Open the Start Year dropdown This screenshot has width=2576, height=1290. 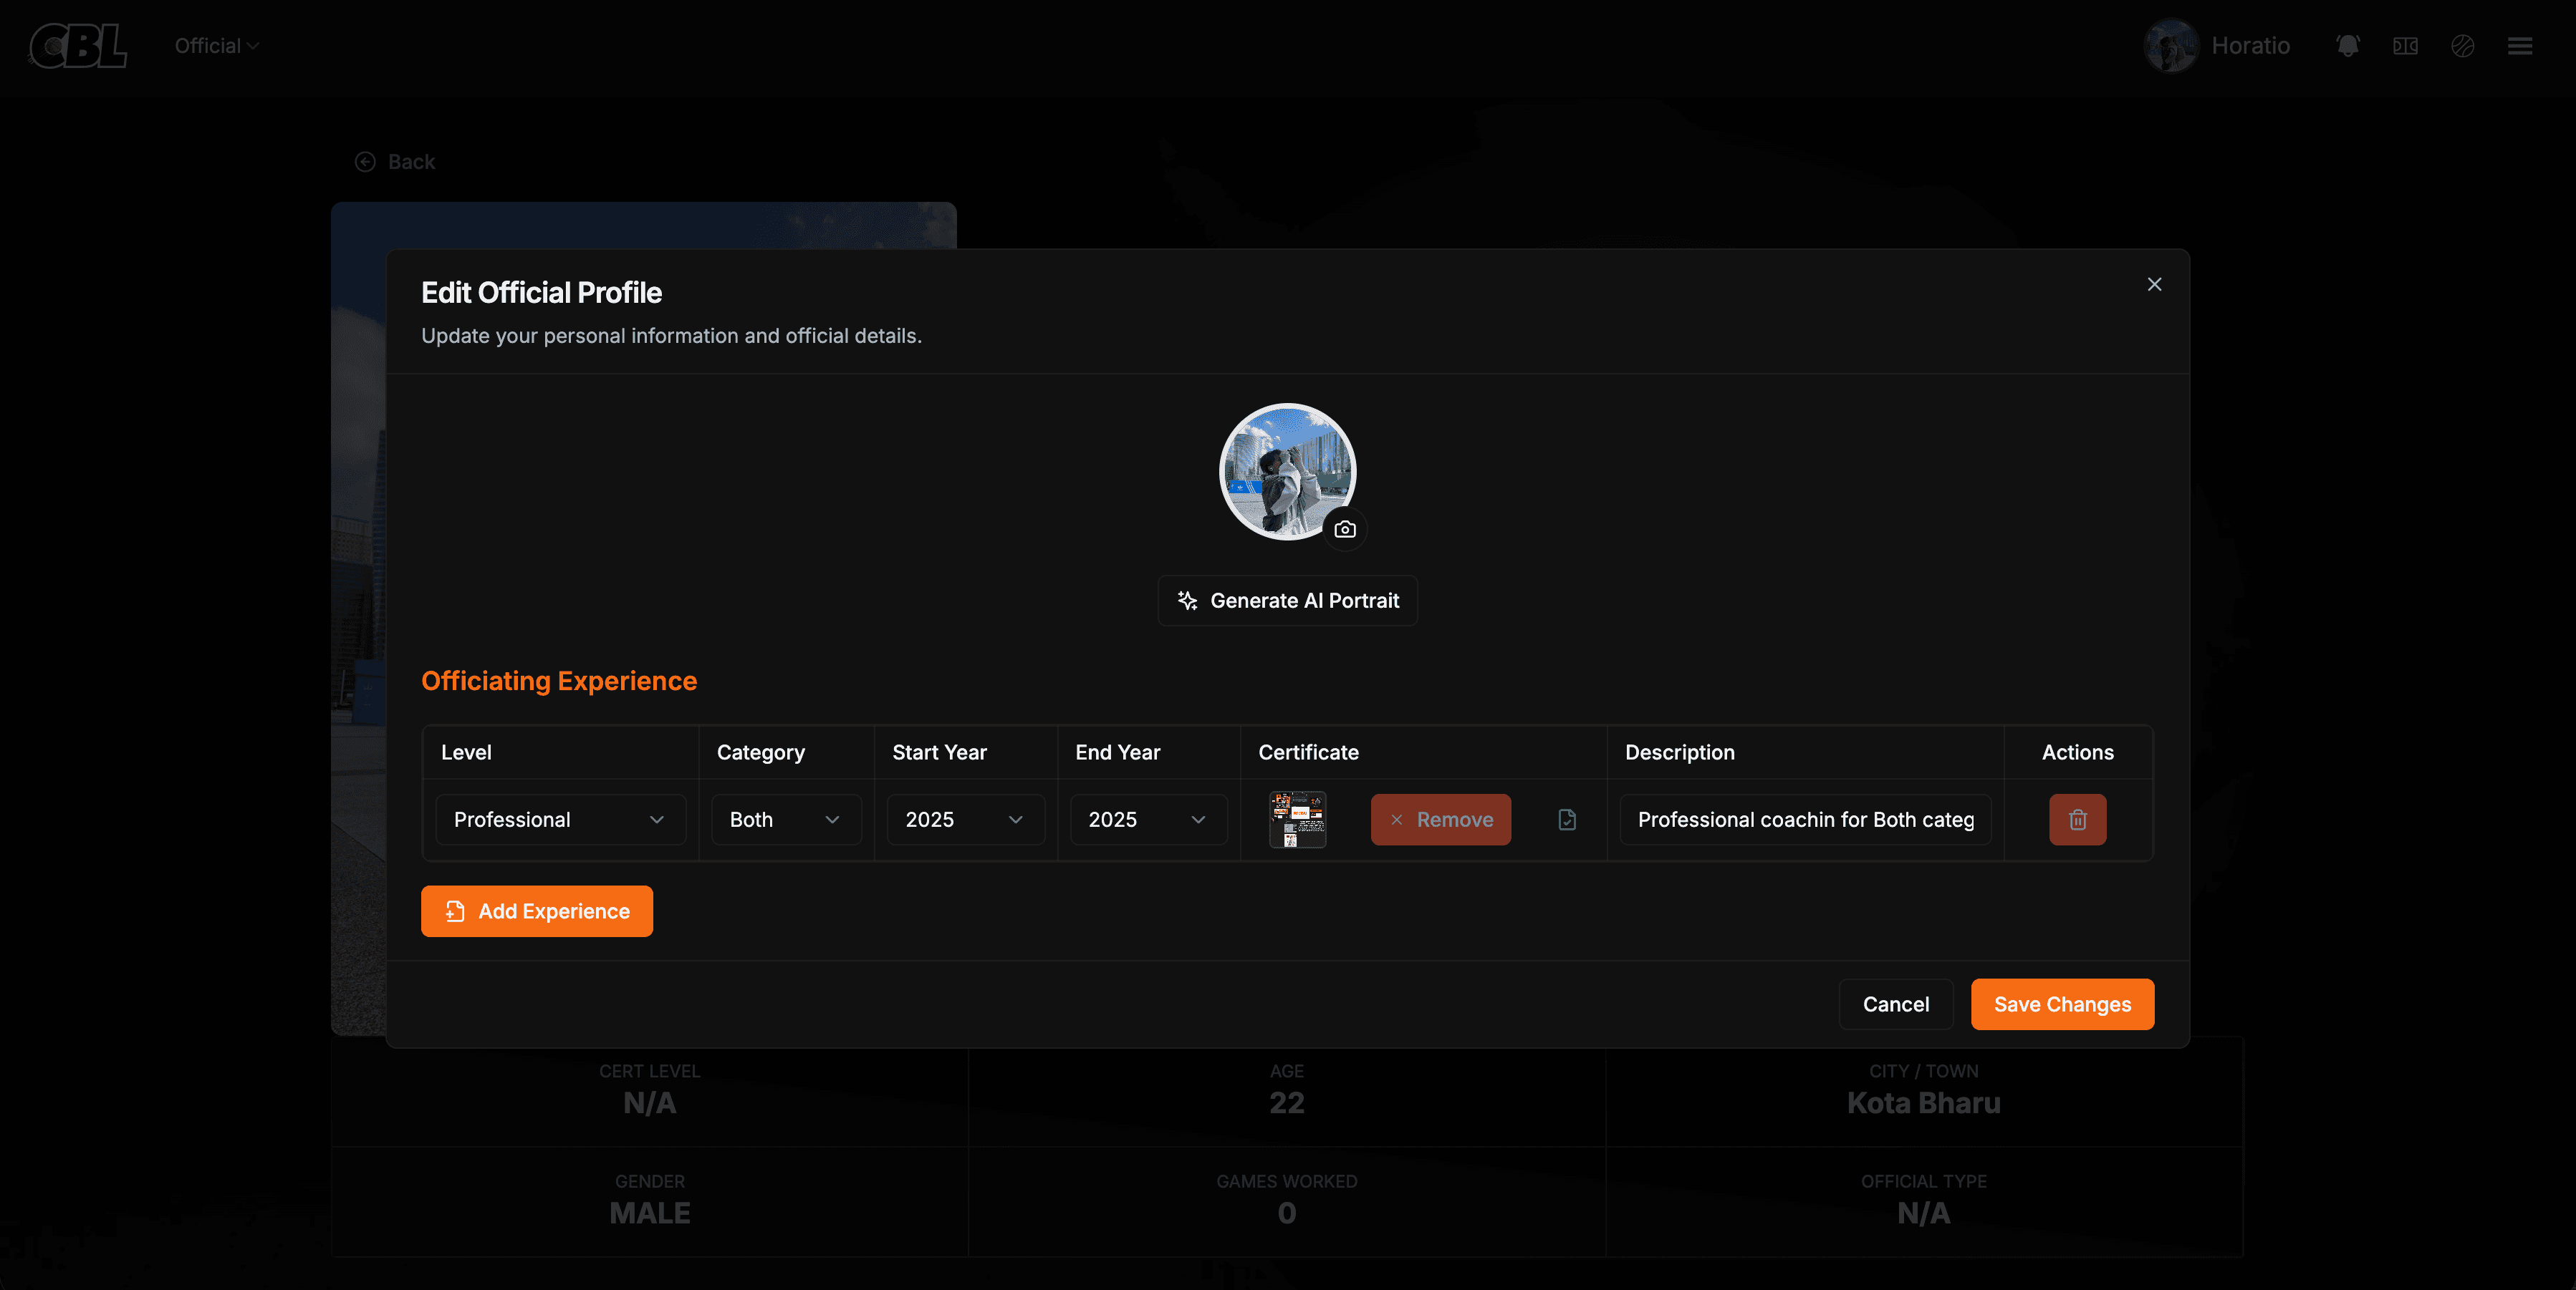pyautogui.click(x=965, y=820)
